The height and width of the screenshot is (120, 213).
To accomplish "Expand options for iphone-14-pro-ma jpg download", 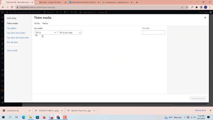I will tap(94, 111).
